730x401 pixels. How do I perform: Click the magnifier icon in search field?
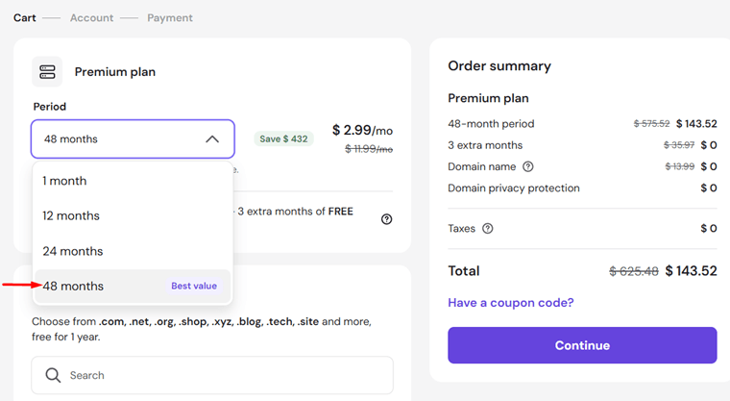(53, 375)
